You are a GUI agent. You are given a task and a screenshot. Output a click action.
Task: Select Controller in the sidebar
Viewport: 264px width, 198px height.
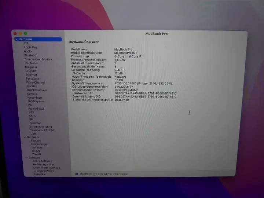31,63
